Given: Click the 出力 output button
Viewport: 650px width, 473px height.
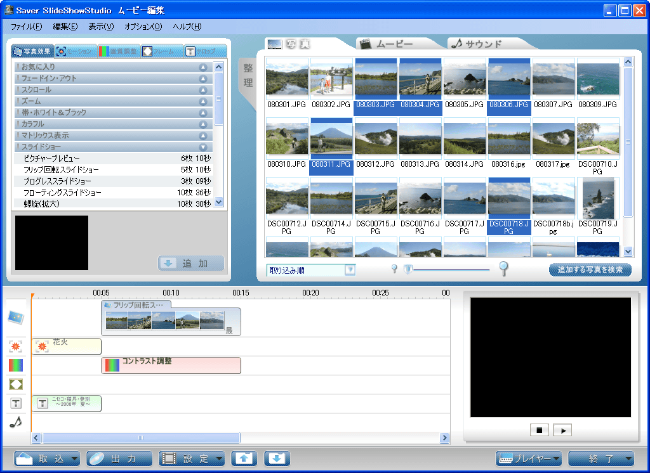Looking at the screenshot, I should click(x=119, y=458).
